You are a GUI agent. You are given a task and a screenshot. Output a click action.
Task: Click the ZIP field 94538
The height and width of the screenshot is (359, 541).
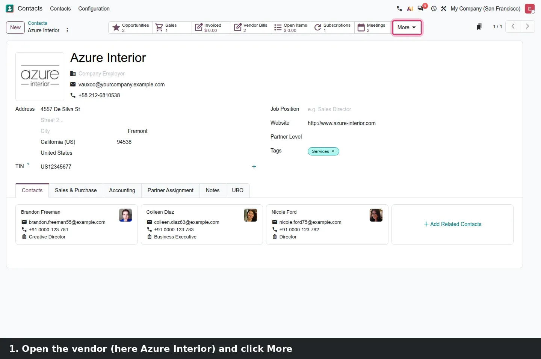[x=124, y=142]
